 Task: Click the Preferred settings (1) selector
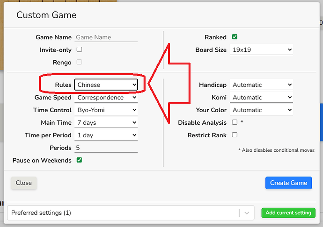click(131, 213)
